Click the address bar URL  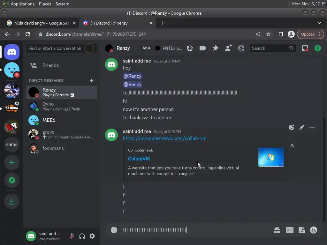click(x=96, y=34)
